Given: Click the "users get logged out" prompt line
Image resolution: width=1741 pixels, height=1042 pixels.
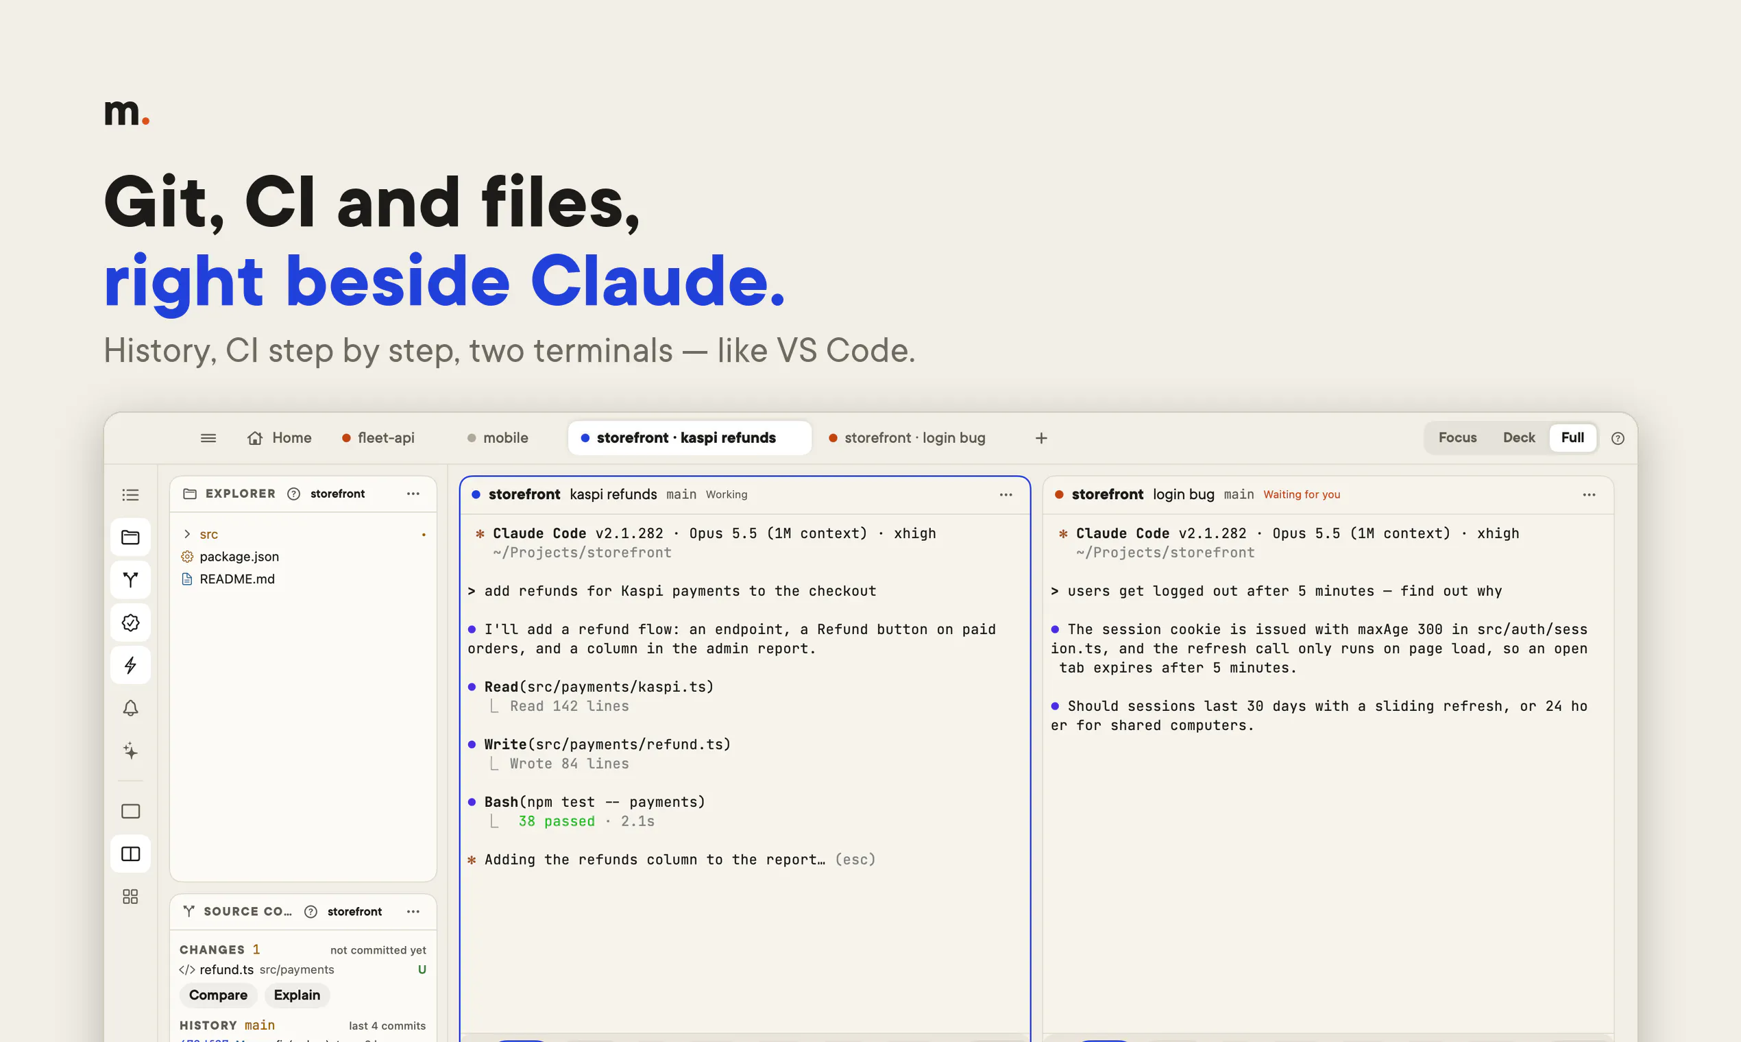Looking at the screenshot, I should pos(1285,591).
